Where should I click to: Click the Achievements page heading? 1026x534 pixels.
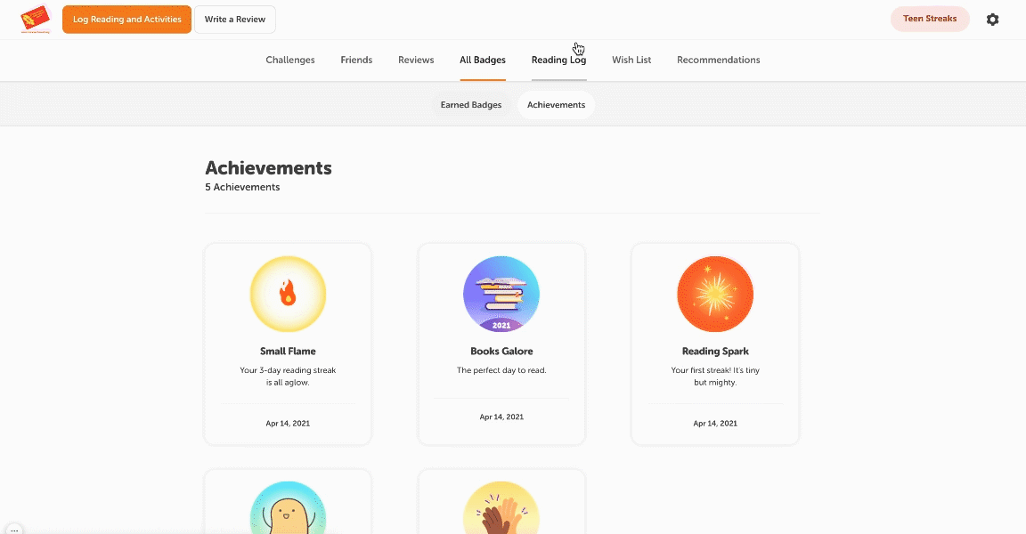(x=268, y=168)
